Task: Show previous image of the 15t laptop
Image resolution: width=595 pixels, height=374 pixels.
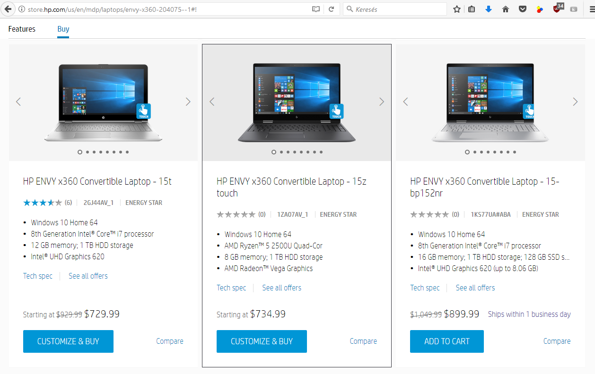Action: tap(18, 102)
